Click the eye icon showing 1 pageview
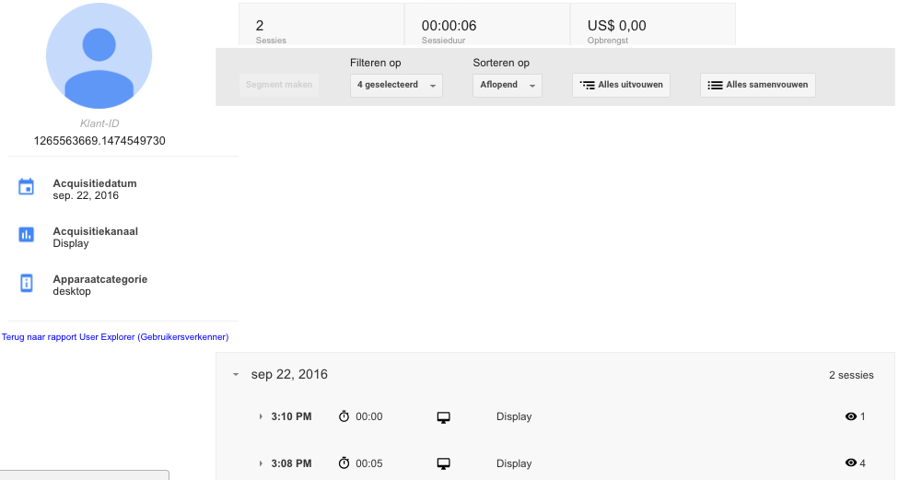Viewport: 899px width, 480px height. tap(851, 416)
